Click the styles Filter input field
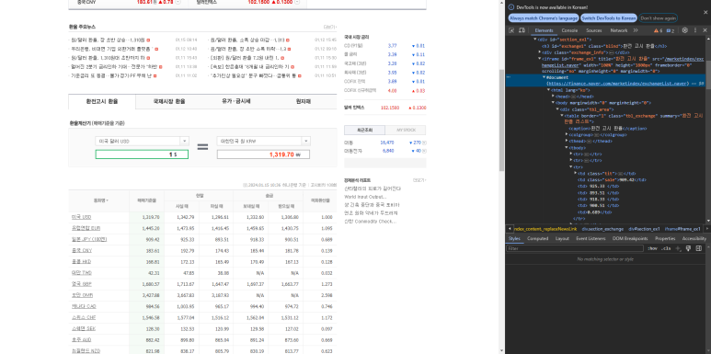Screen dimensions: 711x354 (575, 248)
